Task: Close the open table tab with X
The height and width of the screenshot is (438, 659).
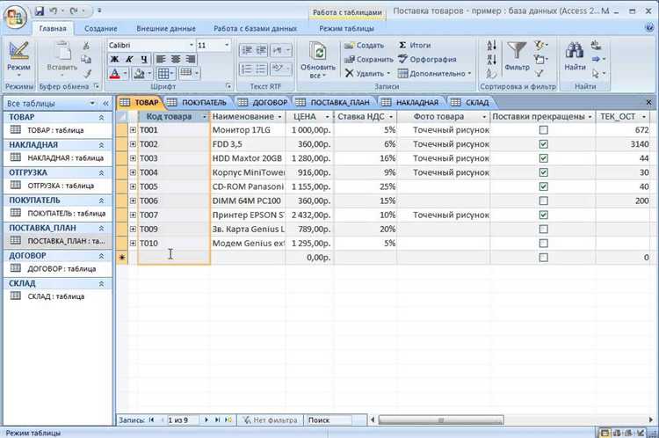Action: [x=649, y=102]
